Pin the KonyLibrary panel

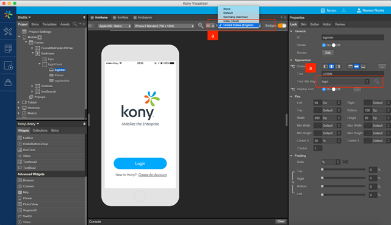(84, 124)
